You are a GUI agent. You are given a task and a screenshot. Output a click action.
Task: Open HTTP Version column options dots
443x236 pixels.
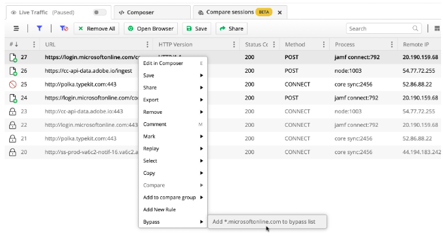(234, 45)
